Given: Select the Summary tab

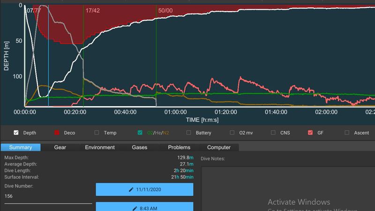Looking at the screenshot, I should click(20, 147).
